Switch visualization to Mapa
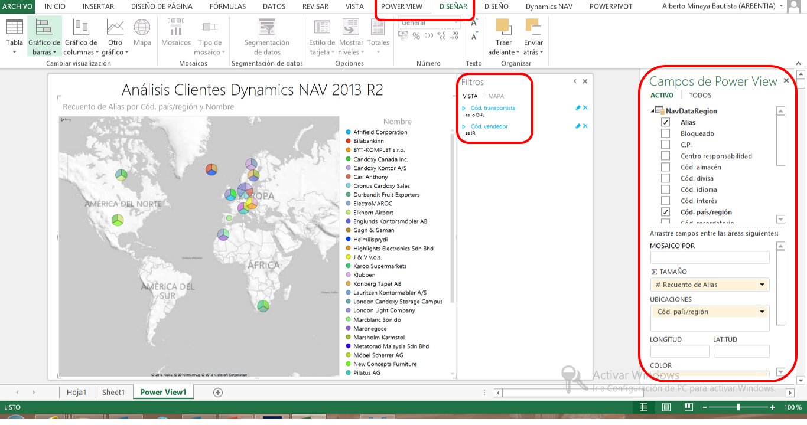Image resolution: width=807 pixels, height=425 pixels. click(142, 32)
